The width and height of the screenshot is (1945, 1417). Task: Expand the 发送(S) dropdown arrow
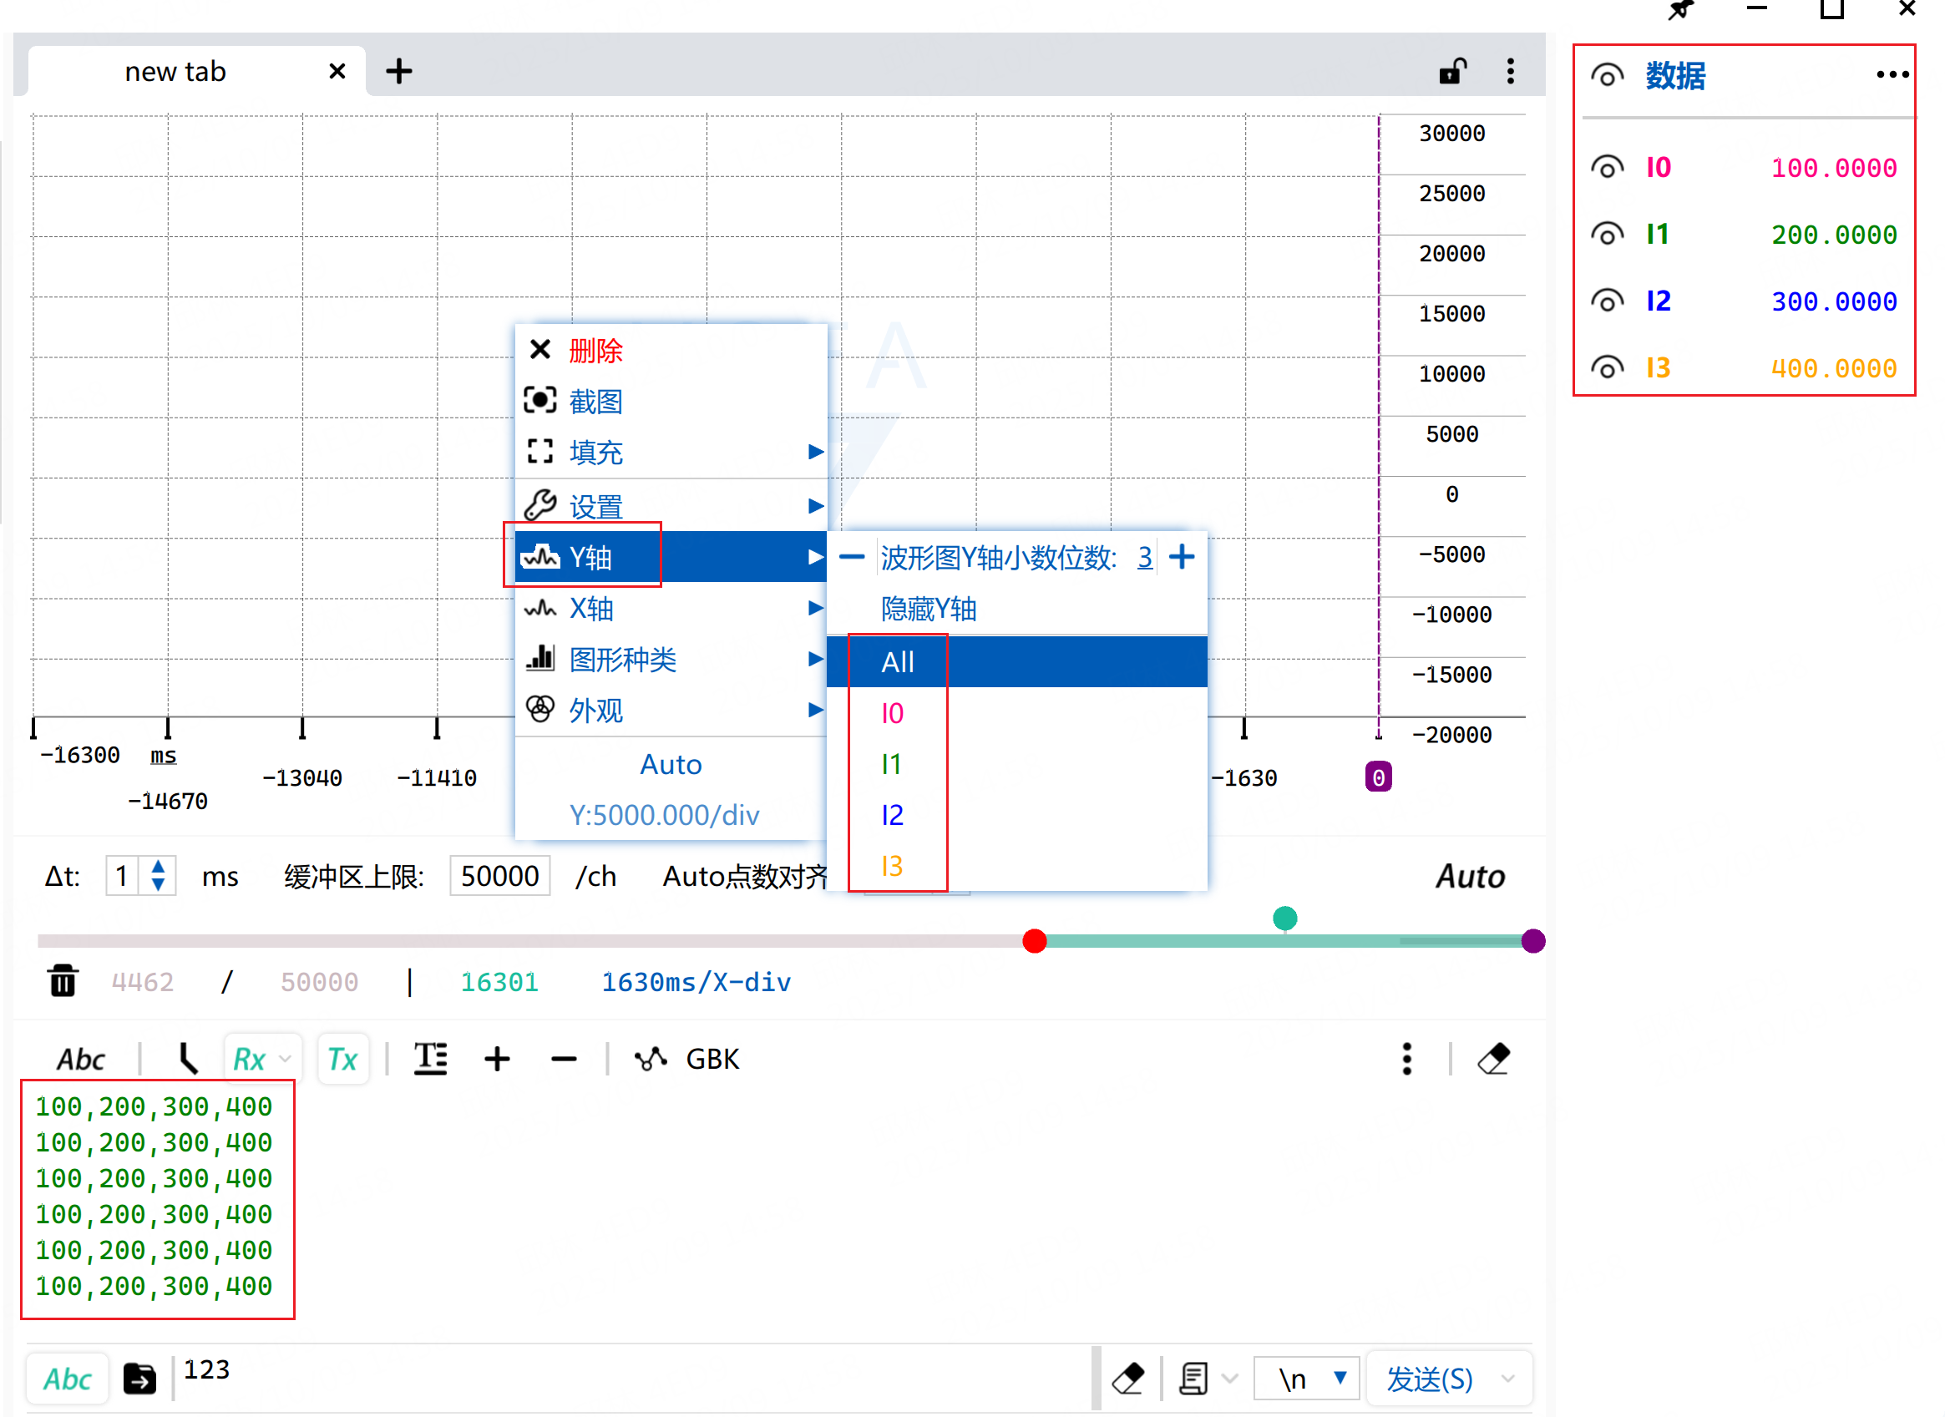[1508, 1379]
